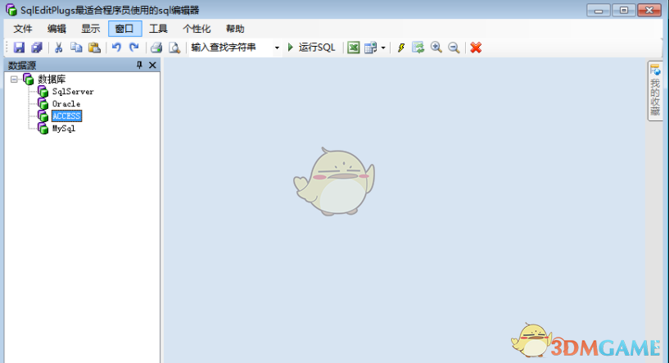
Task: Click the Print icon
Action: (156, 48)
